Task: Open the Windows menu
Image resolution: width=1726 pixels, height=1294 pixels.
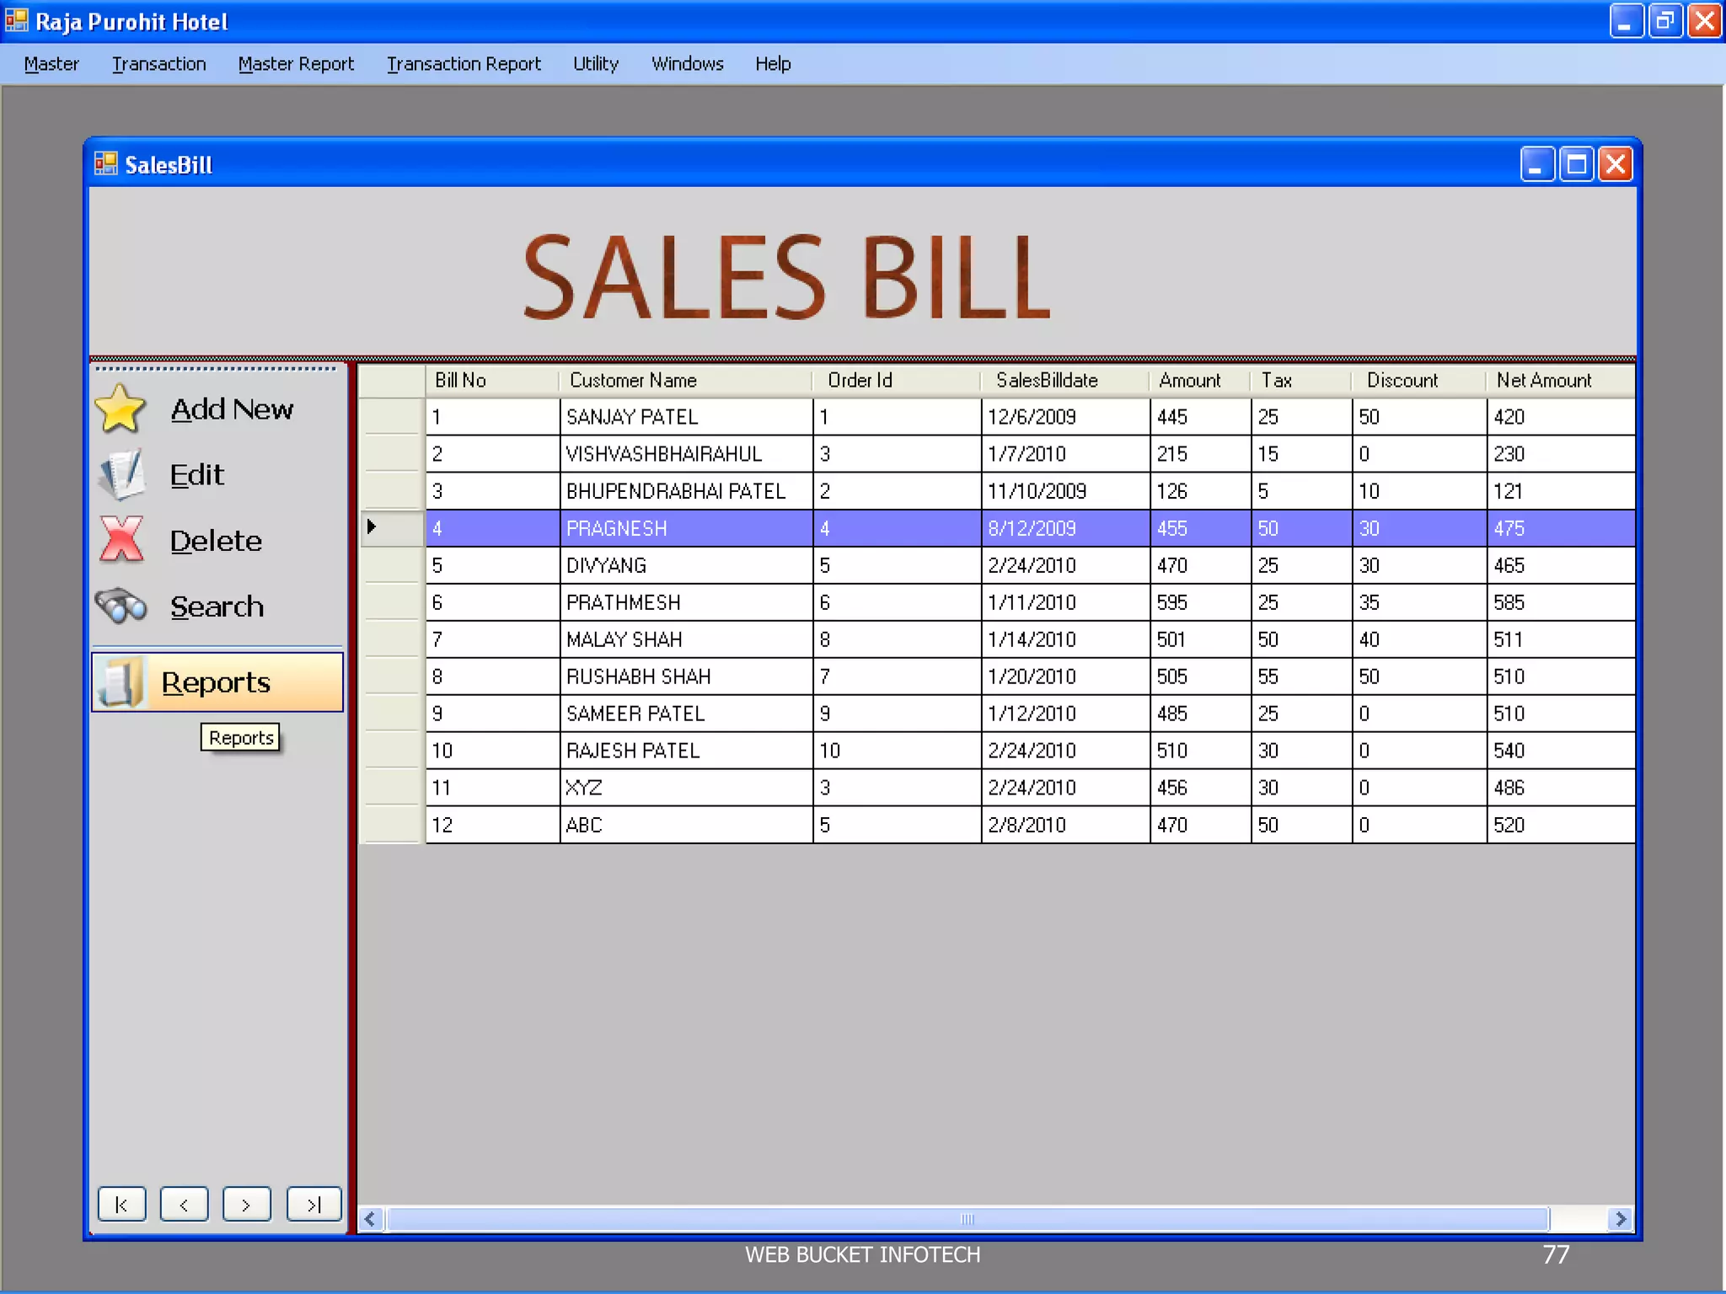Action: 688,64
